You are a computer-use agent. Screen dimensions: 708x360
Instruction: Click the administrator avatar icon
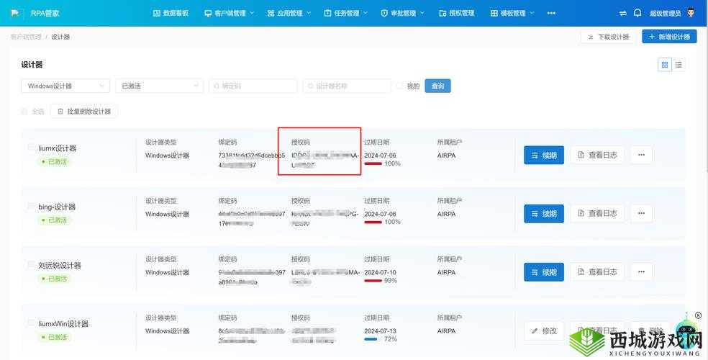tap(691, 13)
